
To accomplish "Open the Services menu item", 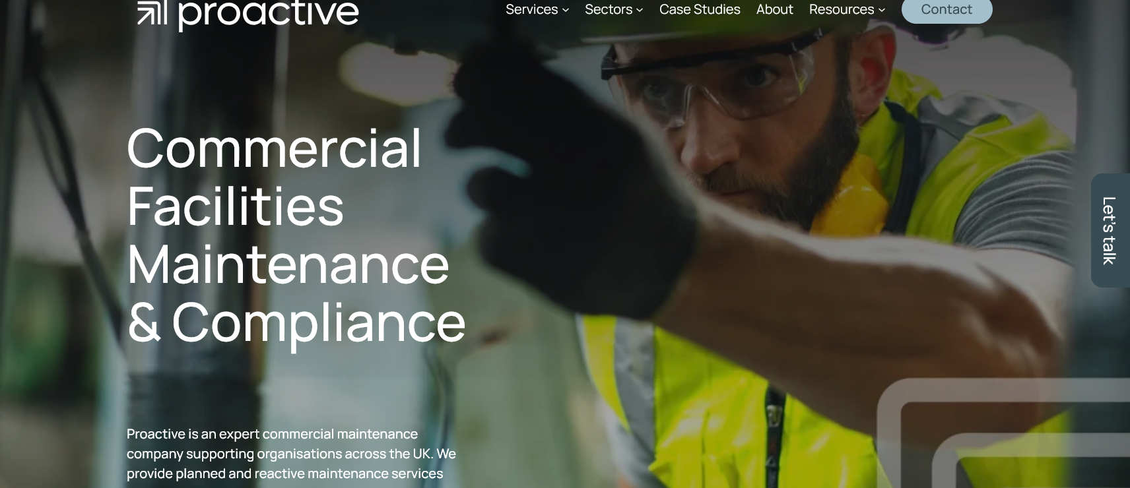I will point(532,9).
